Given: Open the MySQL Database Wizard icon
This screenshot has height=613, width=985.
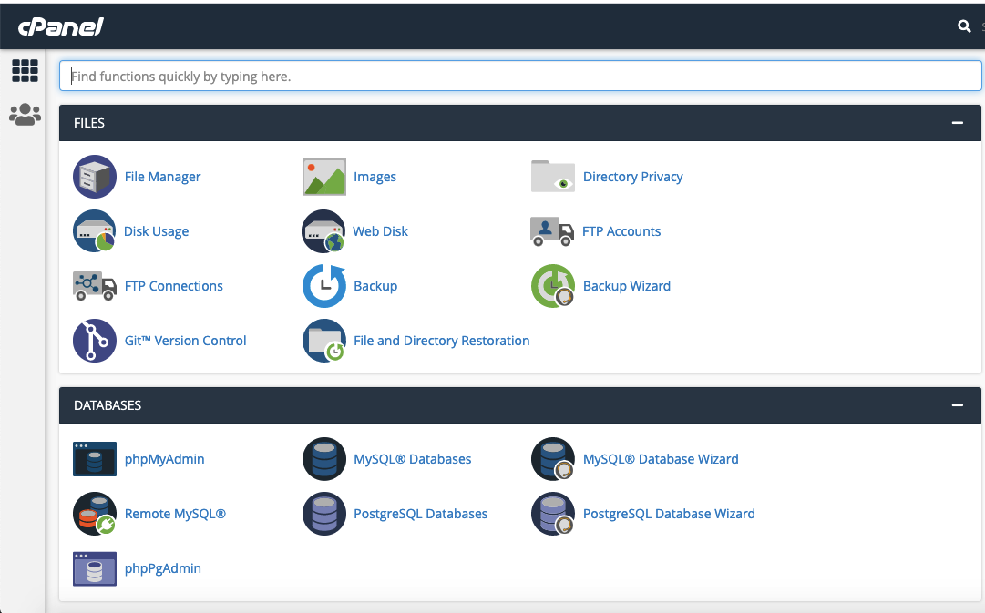Looking at the screenshot, I should pos(553,459).
